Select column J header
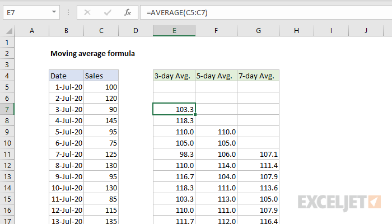This screenshot has height=224, width=392. point(366,31)
